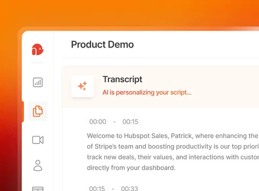The width and height of the screenshot is (259, 191).
Task: Select the 00:15 start timestamp of second segment
Action: click(97, 188)
